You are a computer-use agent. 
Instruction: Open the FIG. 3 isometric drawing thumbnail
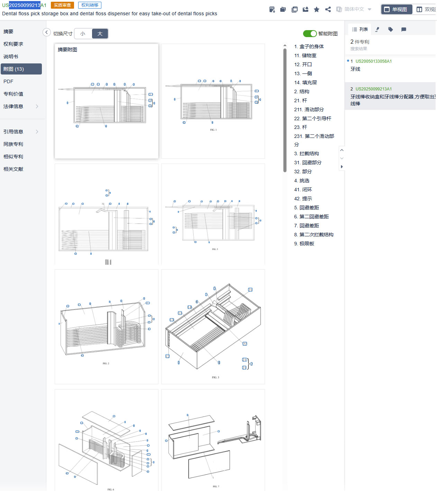coord(213,326)
